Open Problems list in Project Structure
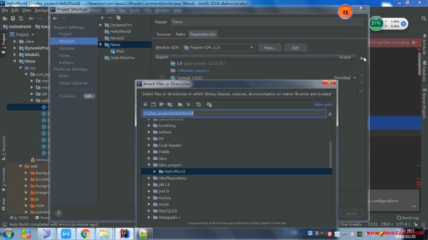The height and width of the screenshot is (240, 428). [x=67, y=96]
